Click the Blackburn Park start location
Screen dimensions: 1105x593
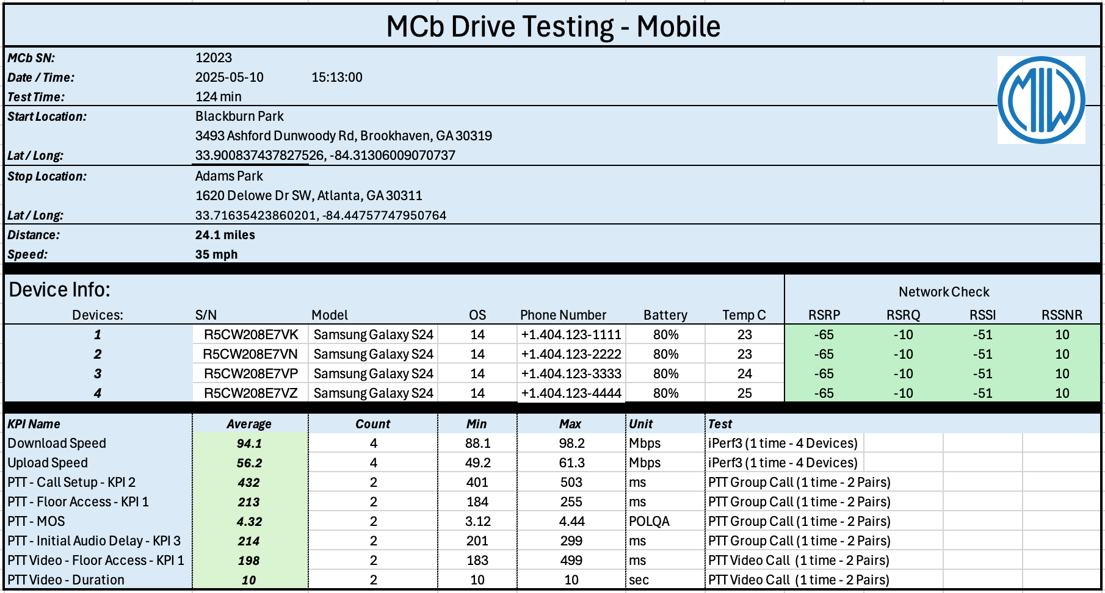point(239,117)
